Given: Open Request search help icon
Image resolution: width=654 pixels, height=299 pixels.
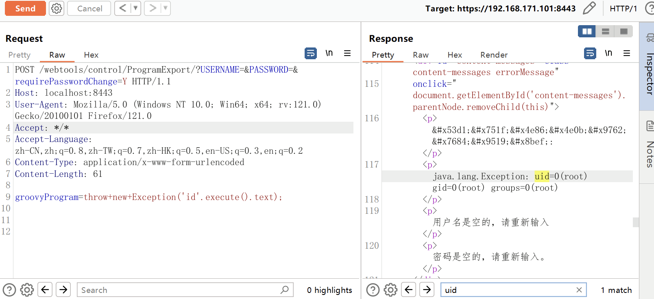Looking at the screenshot, I should click(x=9, y=290).
